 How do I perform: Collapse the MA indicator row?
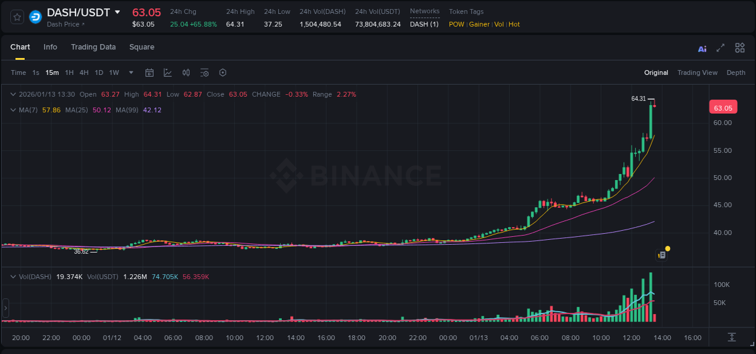click(13, 110)
